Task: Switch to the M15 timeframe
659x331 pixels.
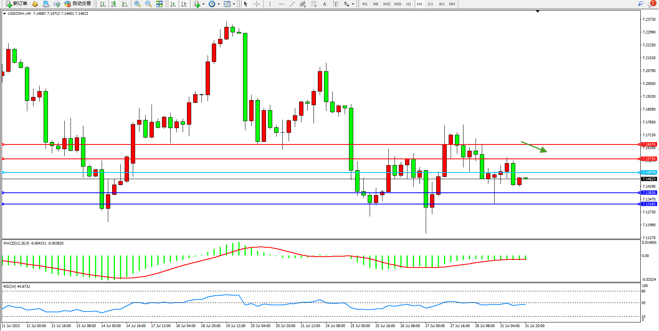Action: (386, 4)
